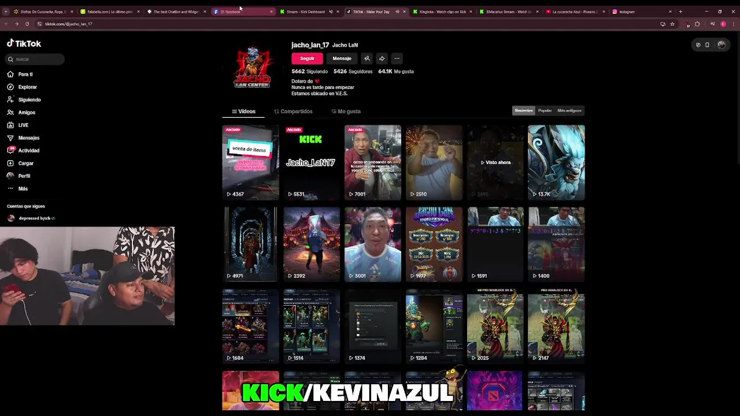Bookmark this page with the star icon
The image size is (740, 416).
click(672, 24)
